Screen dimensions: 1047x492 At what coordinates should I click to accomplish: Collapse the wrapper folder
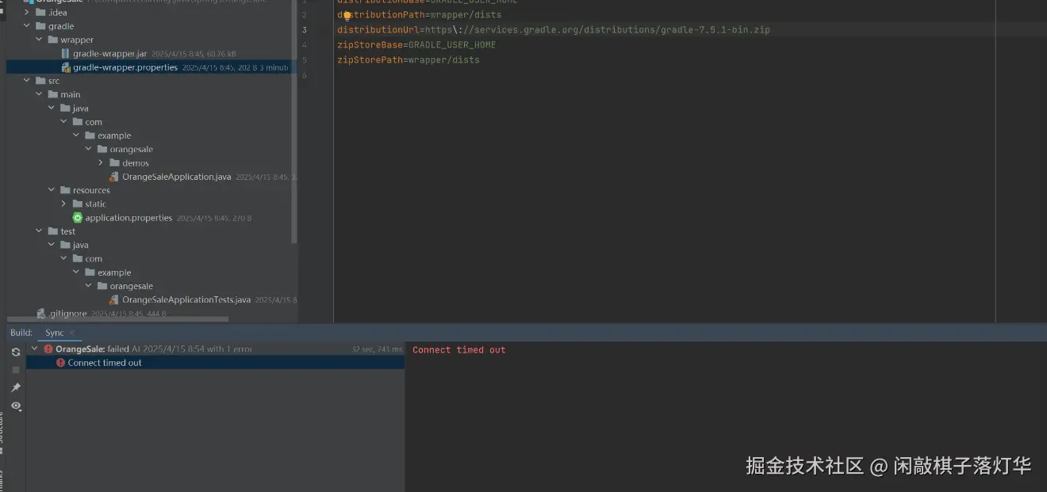(40, 40)
